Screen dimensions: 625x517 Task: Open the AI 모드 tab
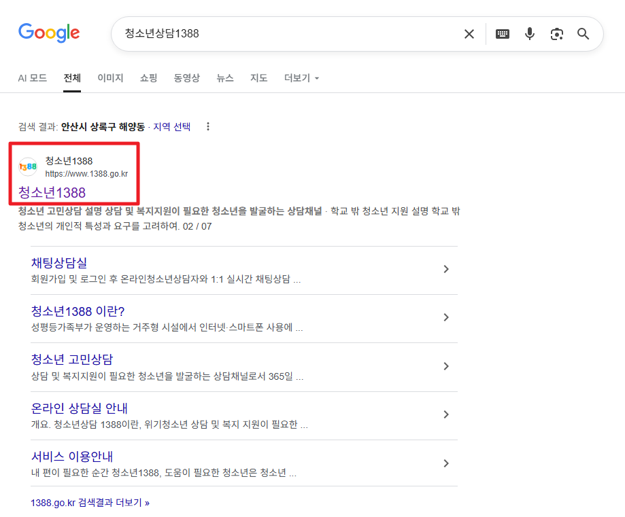(x=32, y=77)
